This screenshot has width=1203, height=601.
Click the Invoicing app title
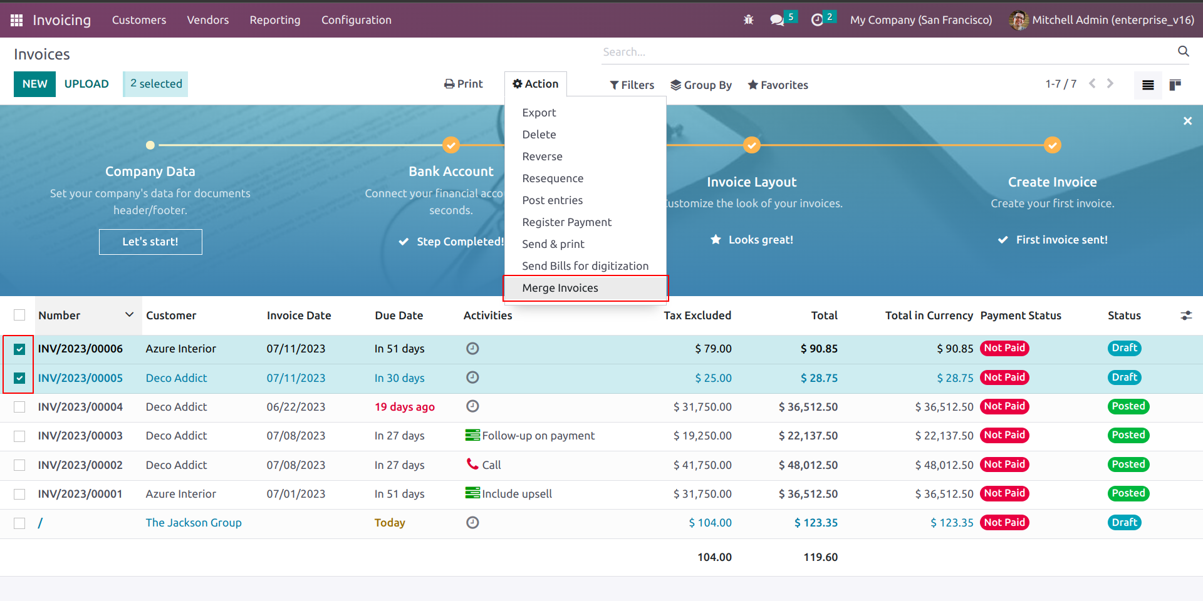pyautogui.click(x=61, y=20)
